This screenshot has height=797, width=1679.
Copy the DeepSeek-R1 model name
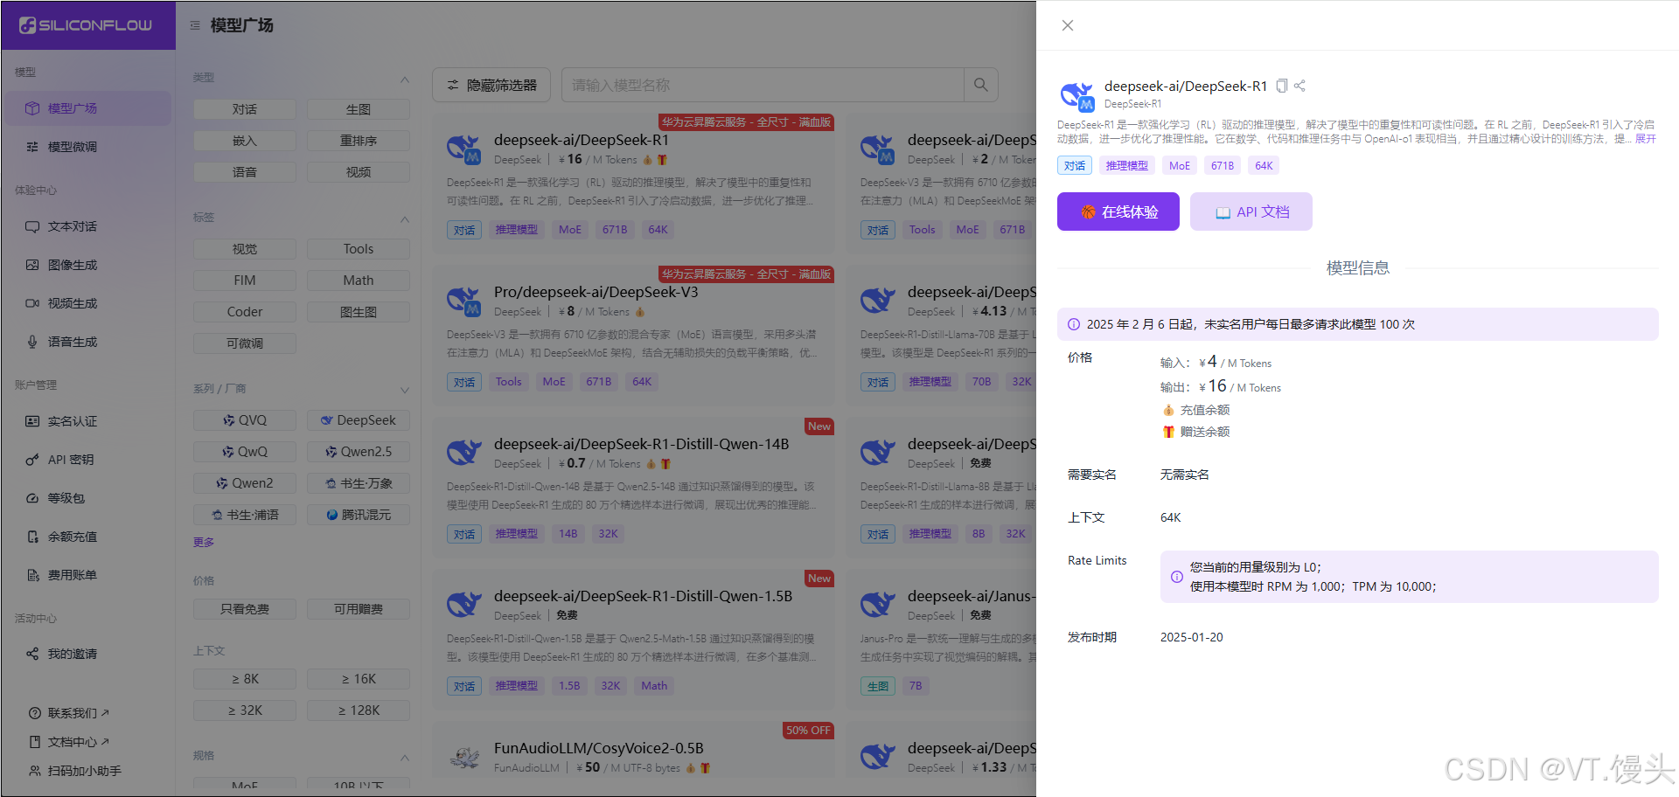[x=1281, y=86]
